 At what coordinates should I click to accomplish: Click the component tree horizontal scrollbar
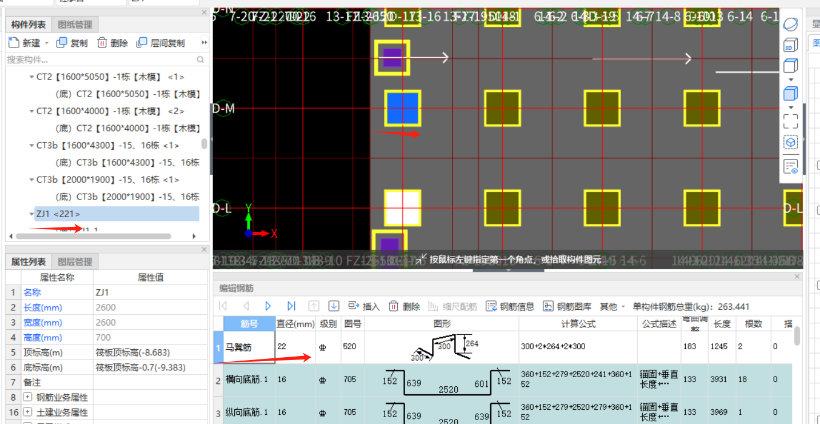click(93, 236)
